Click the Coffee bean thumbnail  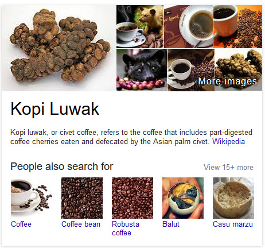(x=82, y=198)
